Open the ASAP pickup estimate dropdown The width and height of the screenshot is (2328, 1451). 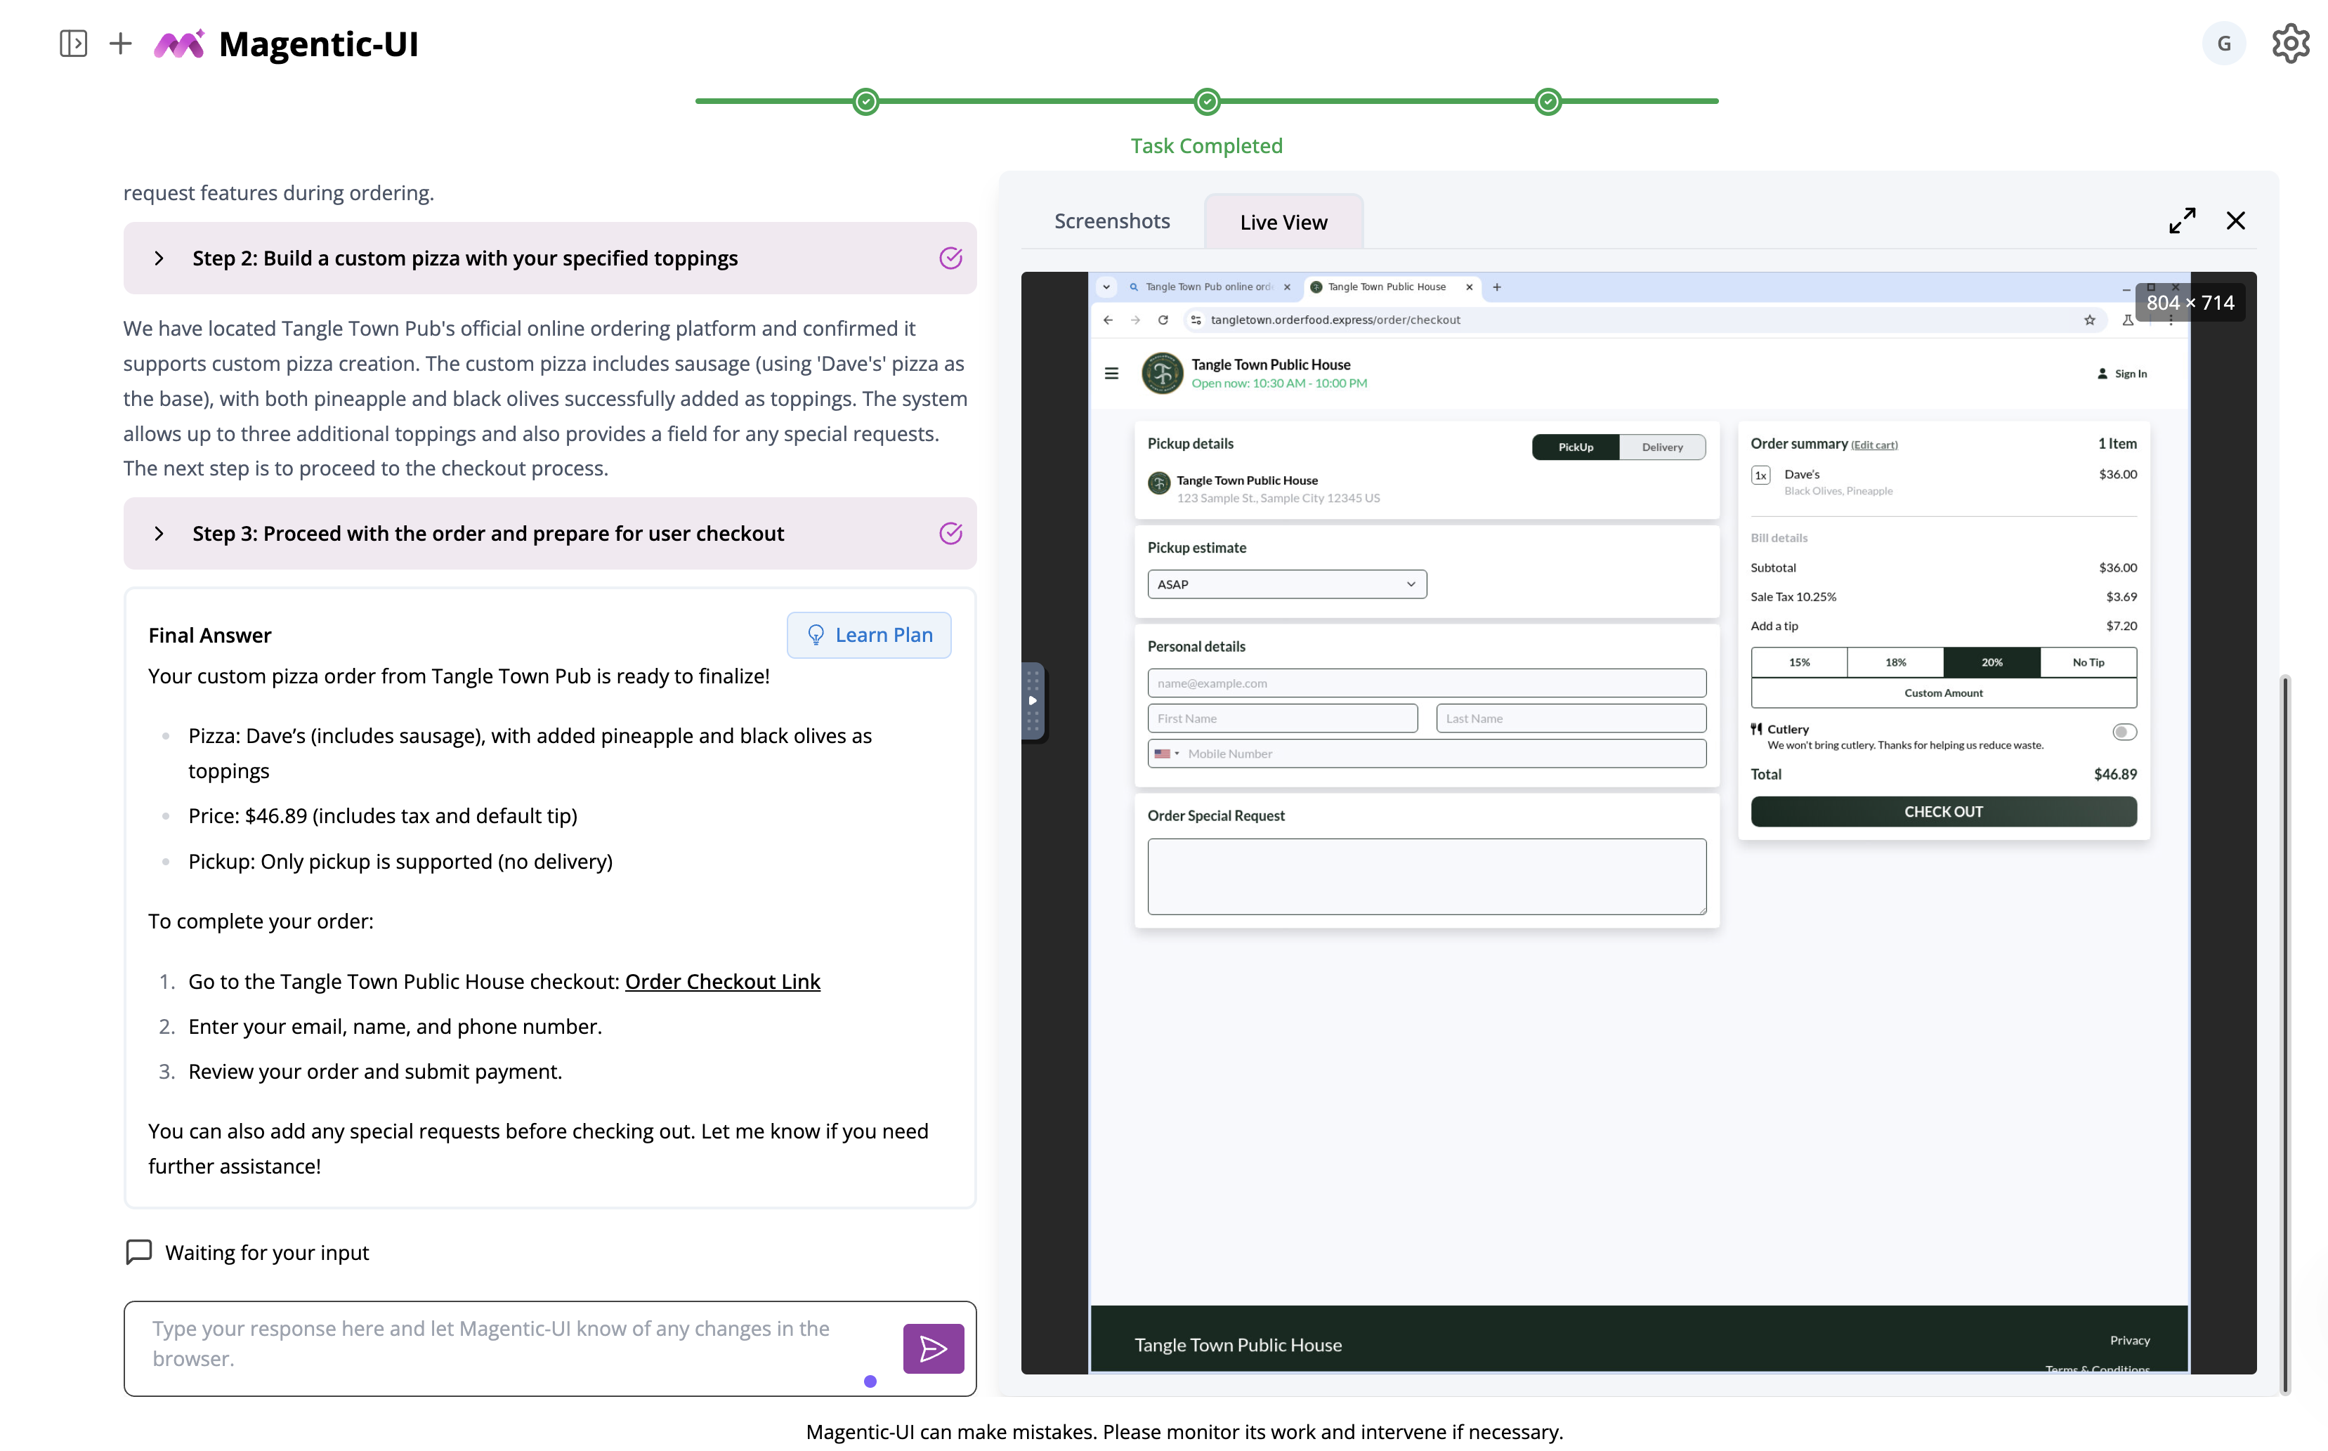click(1286, 584)
